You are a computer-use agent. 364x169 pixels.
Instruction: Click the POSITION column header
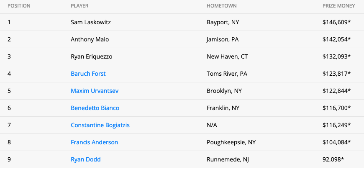tap(19, 6)
